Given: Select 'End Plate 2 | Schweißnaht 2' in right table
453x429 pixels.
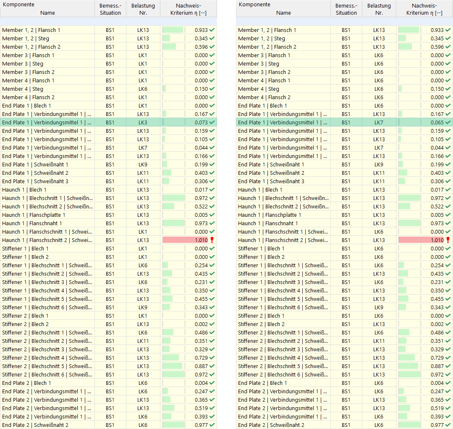Looking at the screenshot, I should click(x=271, y=425).
